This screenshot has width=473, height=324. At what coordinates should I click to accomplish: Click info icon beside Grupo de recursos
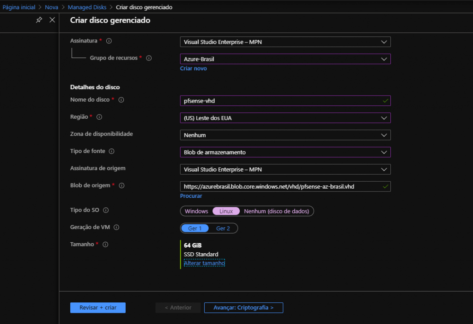click(x=149, y=58)
